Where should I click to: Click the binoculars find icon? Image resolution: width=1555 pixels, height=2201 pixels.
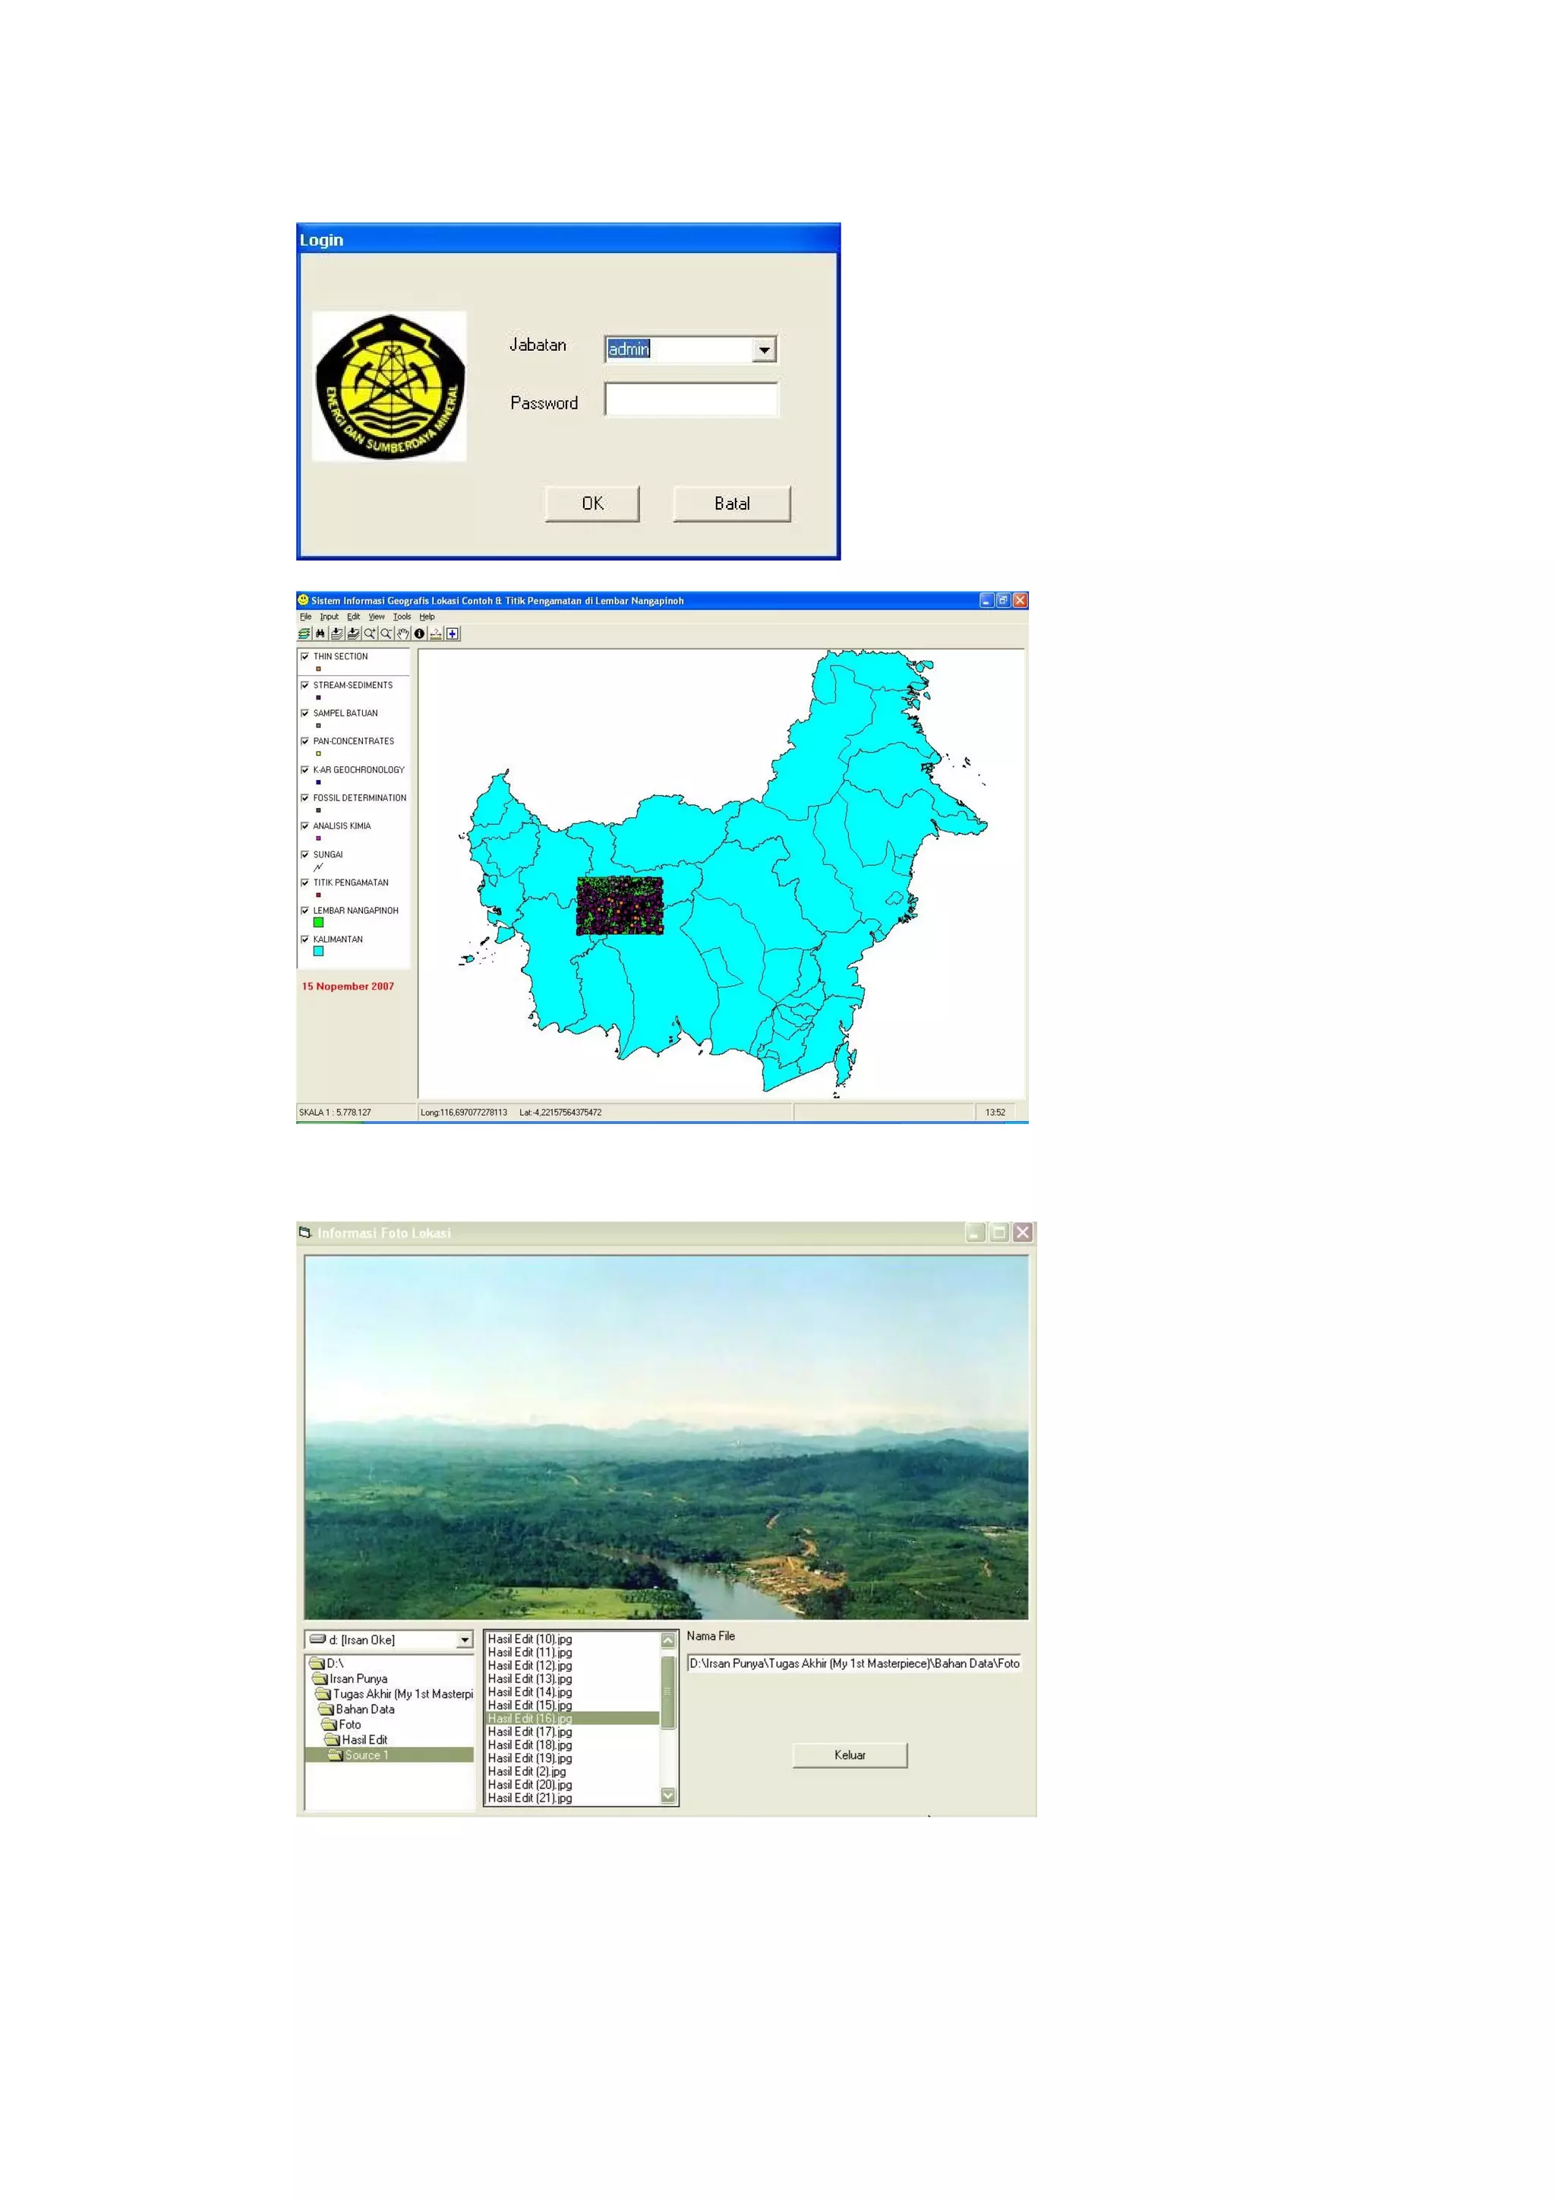pyautogui.click(x=321, y=633)
